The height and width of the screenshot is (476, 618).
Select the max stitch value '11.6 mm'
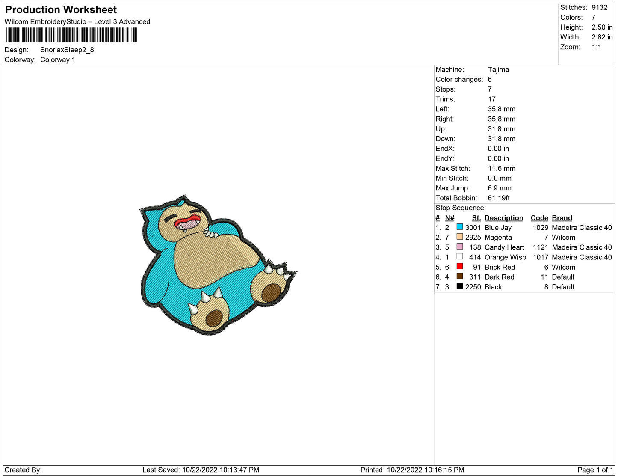(x=502, y=168)
